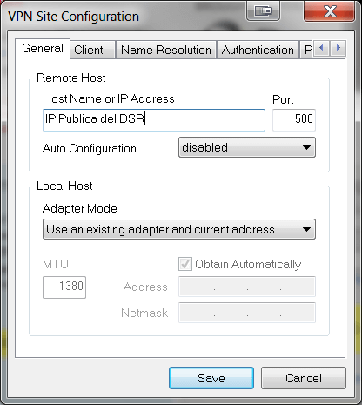This screenshot has height=405, width=362.
Task: Open the Adapter Mode dropdown
Action: (179, 229)
